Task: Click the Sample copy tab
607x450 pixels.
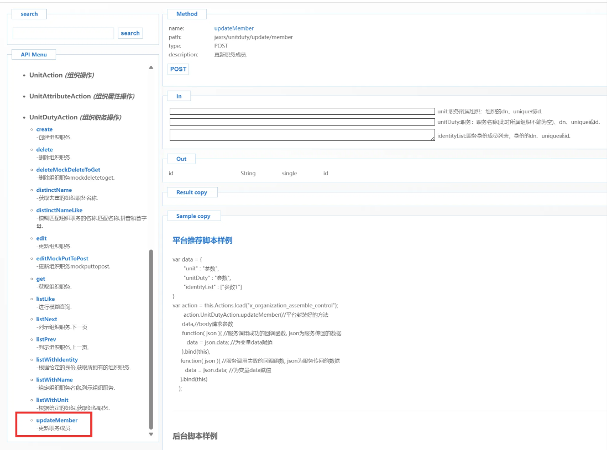Action: click(x=193, y=216)
